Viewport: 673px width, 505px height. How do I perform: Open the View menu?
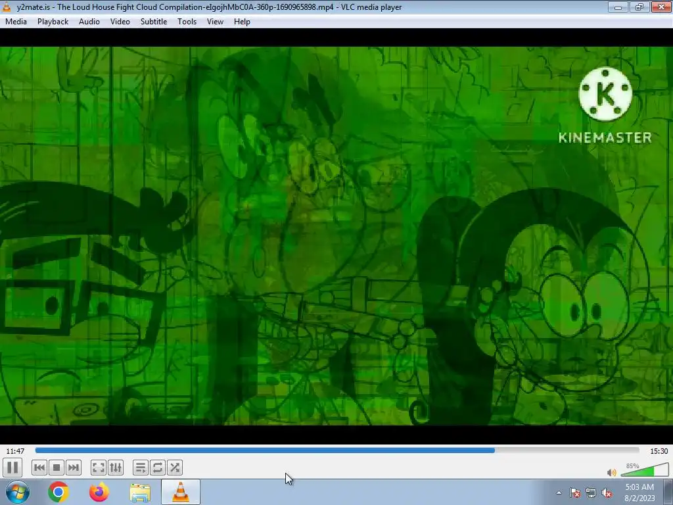(215, 22)
